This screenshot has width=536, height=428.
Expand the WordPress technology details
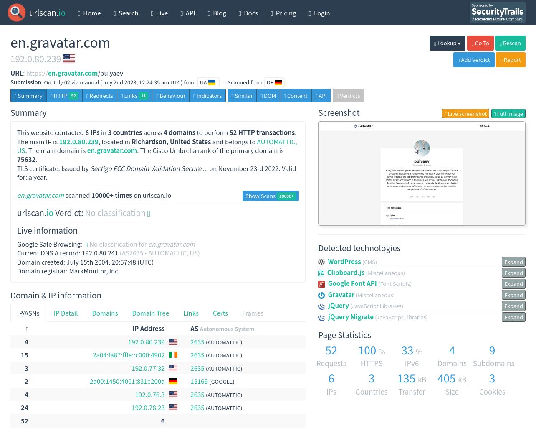513,262
